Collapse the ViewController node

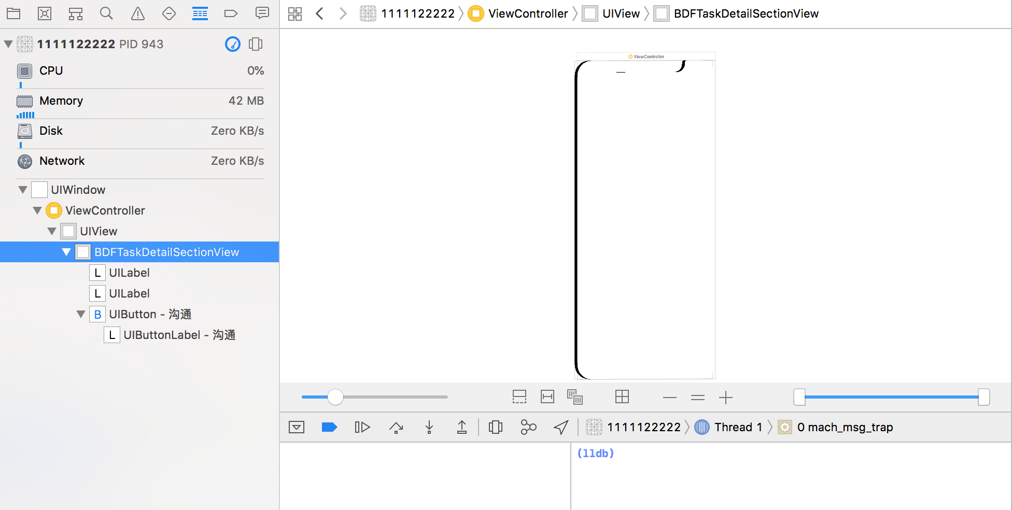37,210
